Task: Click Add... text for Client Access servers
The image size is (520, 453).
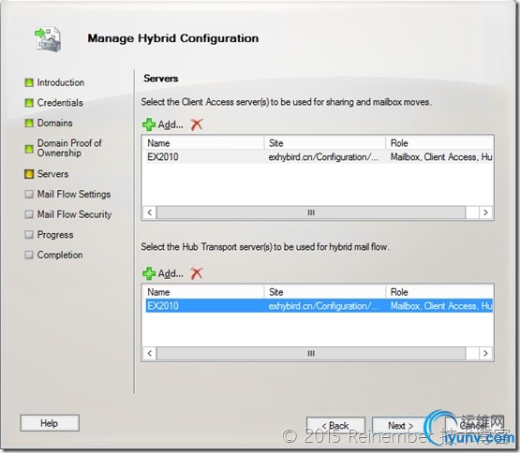Action: point(171,124)
